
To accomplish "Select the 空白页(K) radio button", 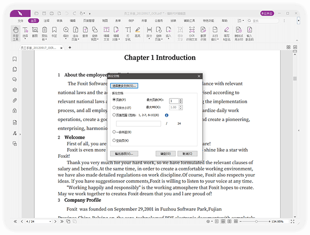I will pos(114,140).
